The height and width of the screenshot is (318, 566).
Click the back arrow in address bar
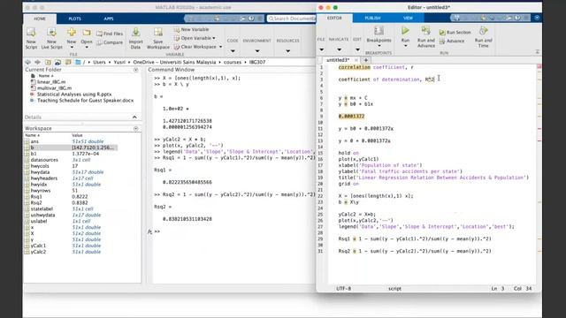(x=27, y=62)
